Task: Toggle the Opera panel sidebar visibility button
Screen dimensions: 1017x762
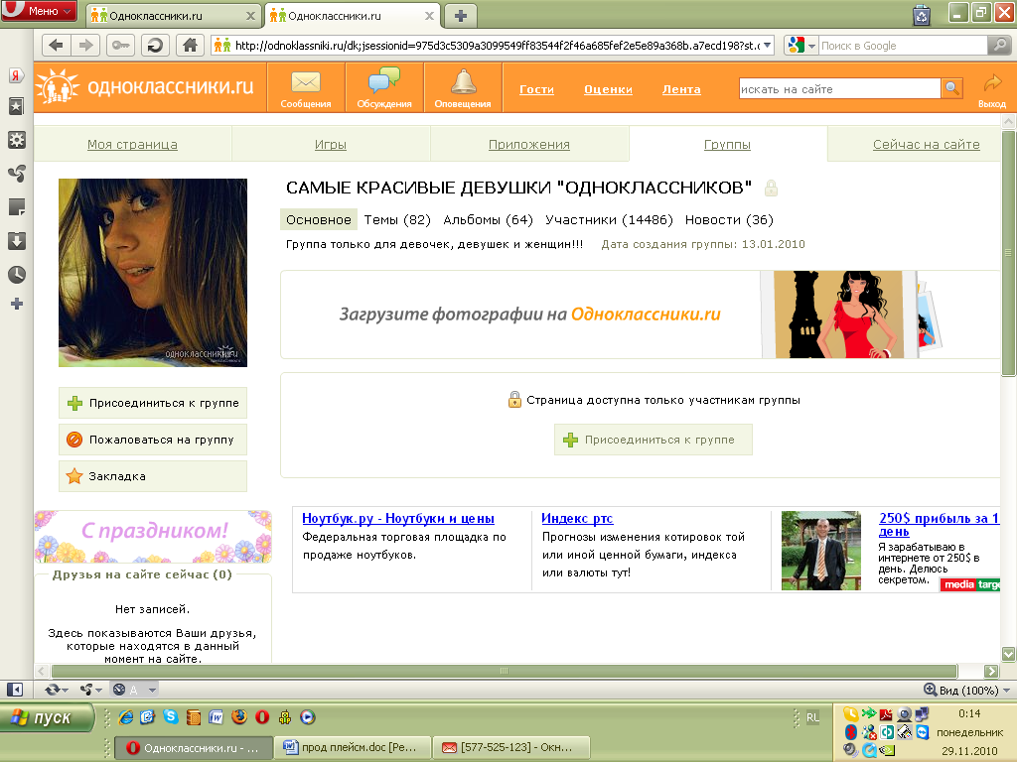Action: [x=14, y=690]
